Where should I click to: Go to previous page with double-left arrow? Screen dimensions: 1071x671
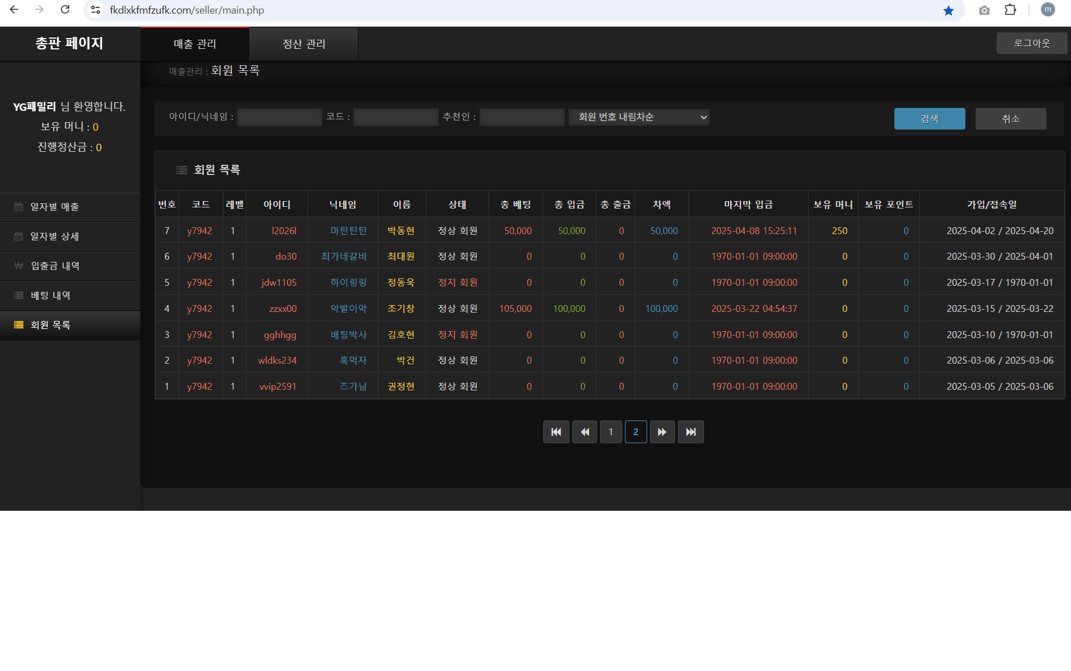[x=584, y=432]
